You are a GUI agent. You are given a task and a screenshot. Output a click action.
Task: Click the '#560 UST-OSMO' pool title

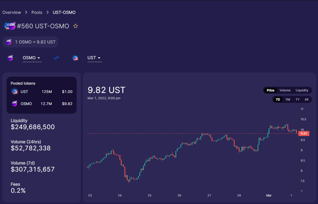[x=43, y=26]
